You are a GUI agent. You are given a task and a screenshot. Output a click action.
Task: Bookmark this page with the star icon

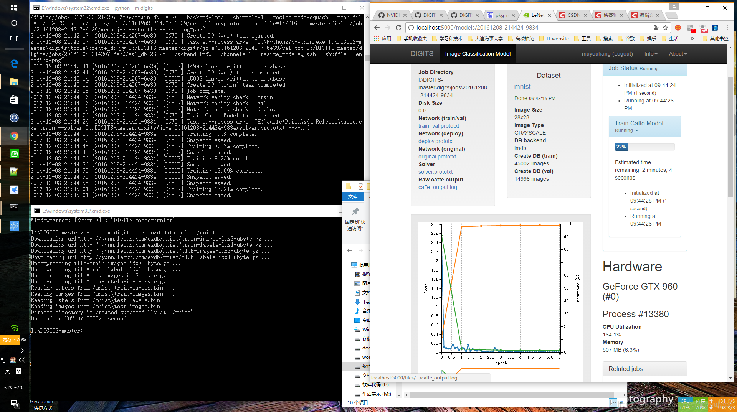(665, 28)
